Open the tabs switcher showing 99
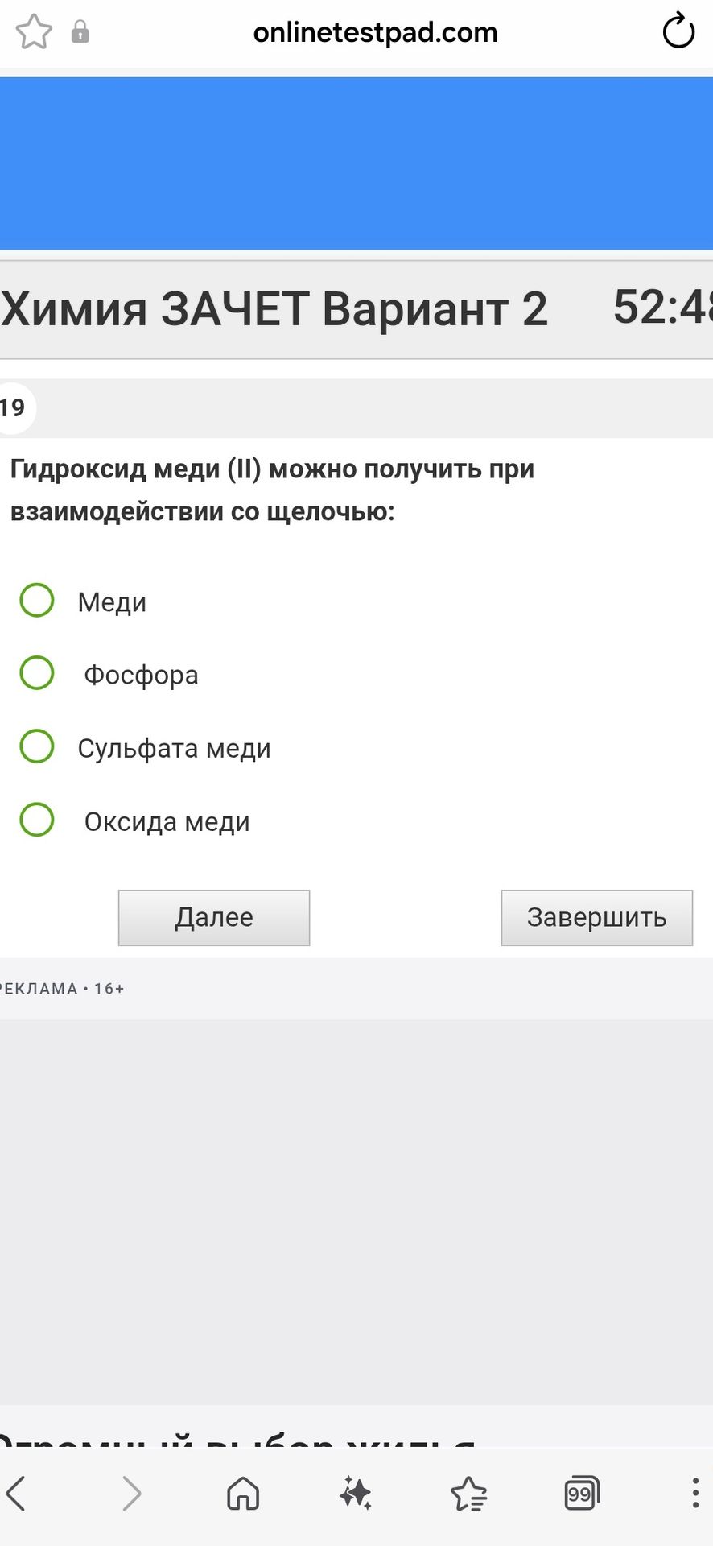This screenshot has height=1546, width=713. (x=582, y=1494)
